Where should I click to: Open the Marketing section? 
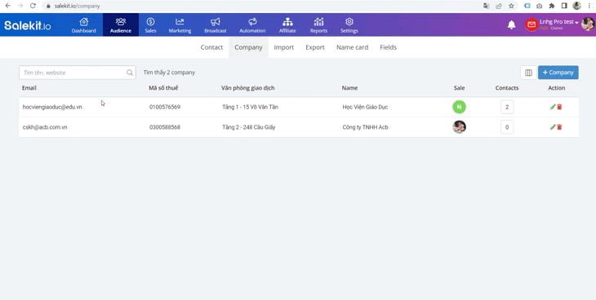pyautogui.click(x=180, y=25)
